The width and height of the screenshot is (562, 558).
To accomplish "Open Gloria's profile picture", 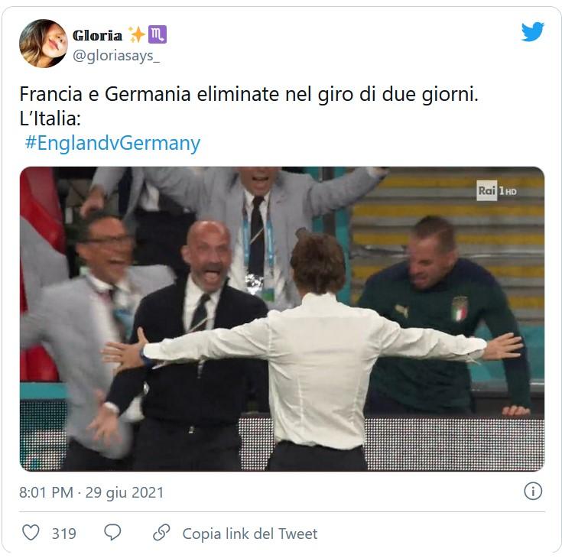I will tap(44, 44).
